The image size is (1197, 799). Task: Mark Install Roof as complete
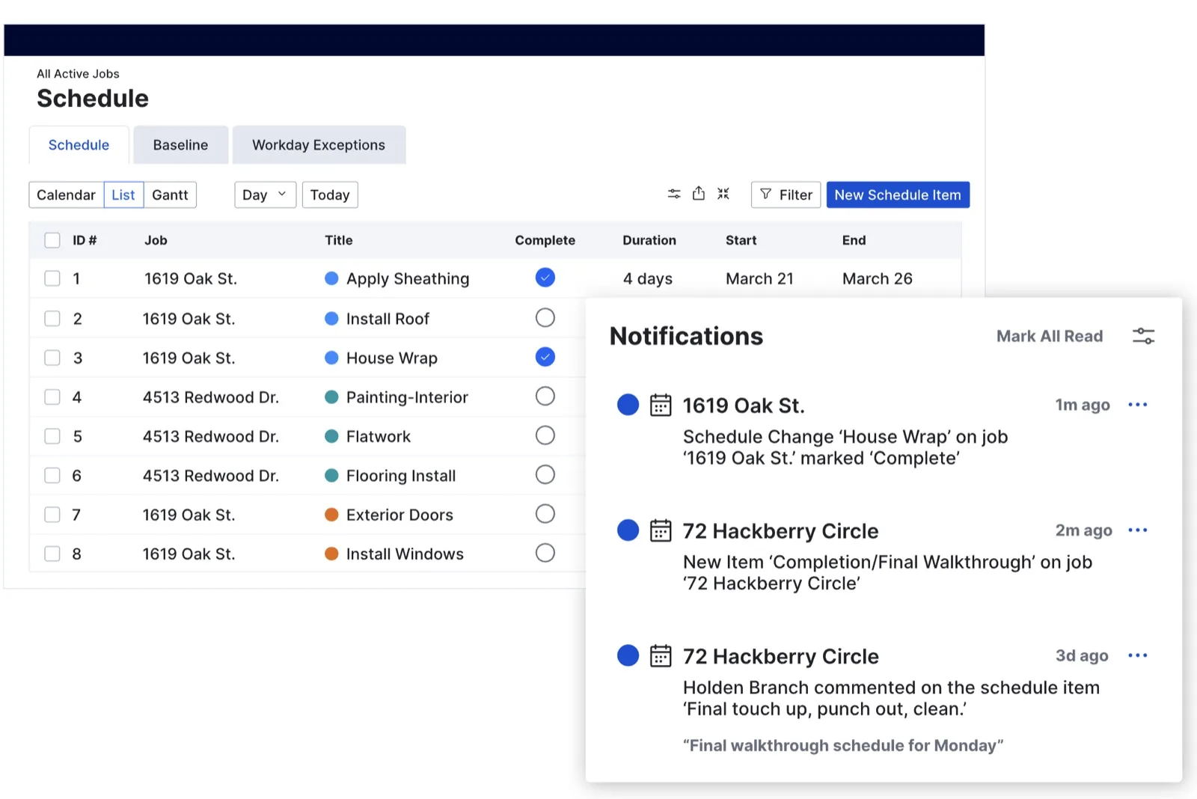click(545, 318)
